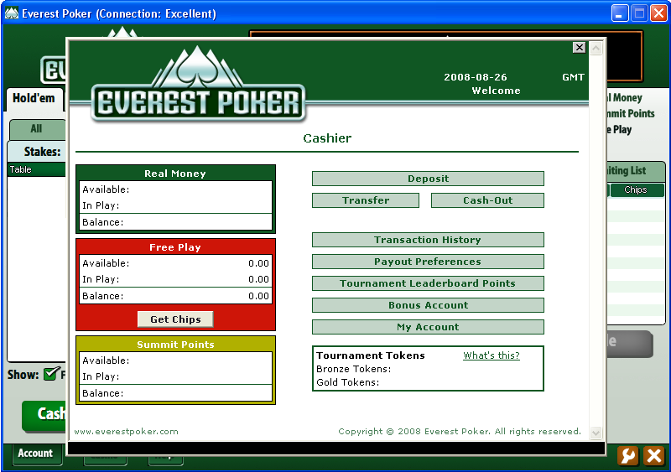Viewport: 671px width, 472px height.
Task: Click the Summit Points panel heading
Action: 175,345
